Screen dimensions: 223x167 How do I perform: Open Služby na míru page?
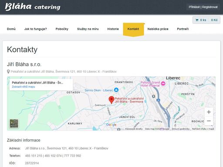pos(88,29)
